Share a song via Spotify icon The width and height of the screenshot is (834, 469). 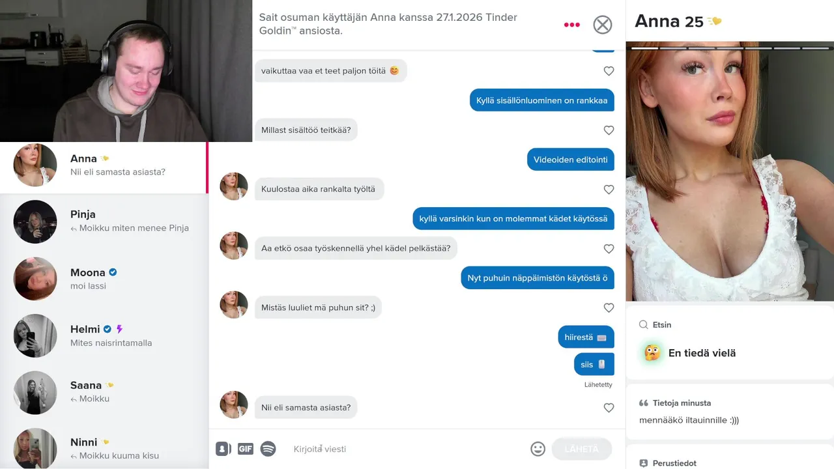tap(268, 449)
